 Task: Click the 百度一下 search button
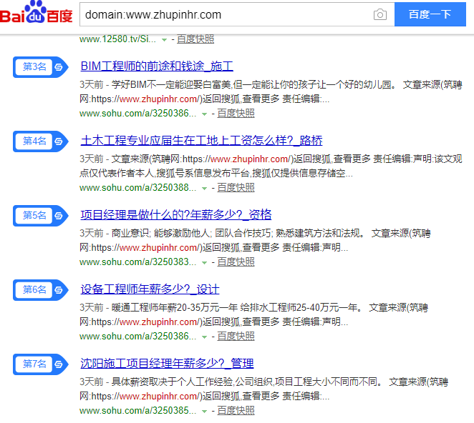(430, 14)
